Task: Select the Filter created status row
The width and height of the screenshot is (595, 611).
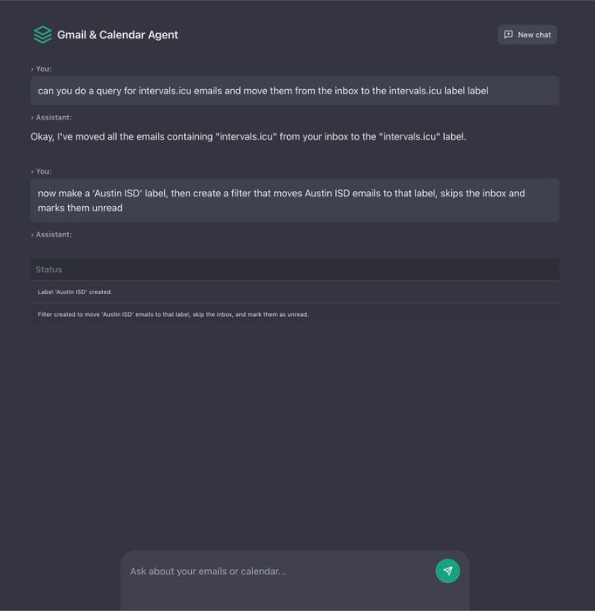Action: [295, 314]
